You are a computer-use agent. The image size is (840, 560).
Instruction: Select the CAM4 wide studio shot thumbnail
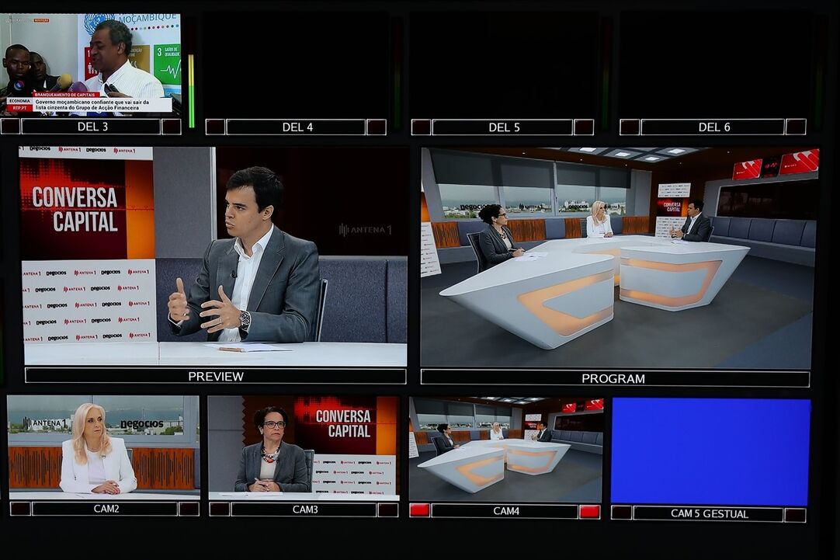(x=505, y=449)
